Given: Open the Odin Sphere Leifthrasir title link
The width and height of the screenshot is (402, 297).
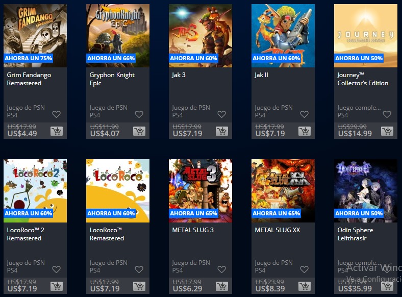Looking at the screenshot, I should click(x=356, y=234).
